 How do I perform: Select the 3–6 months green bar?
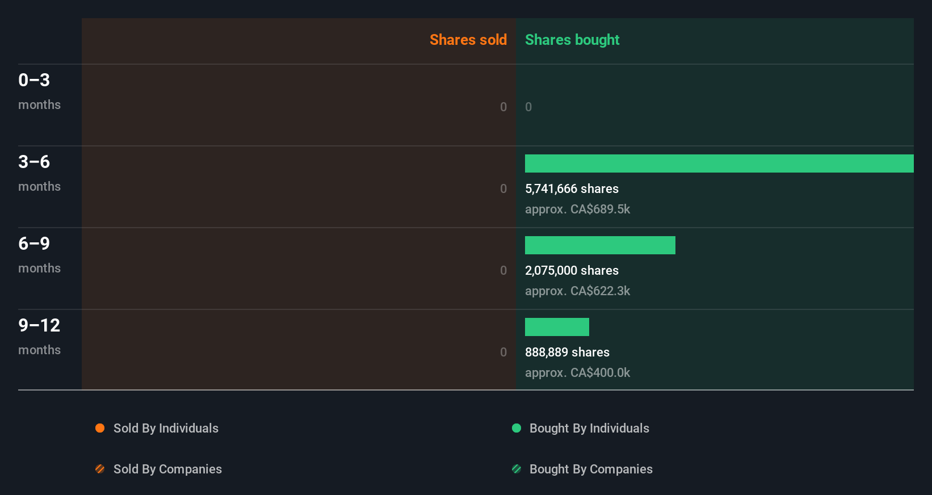pos(719,163)
